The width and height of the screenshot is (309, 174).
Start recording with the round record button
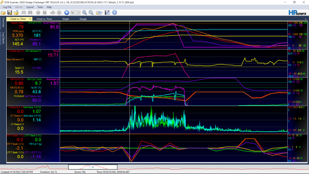38,13
